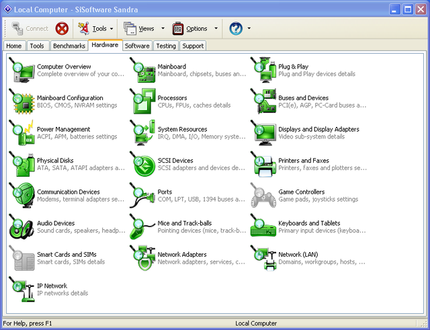This screenshot has height=330, width=430.
Task: Open the Plug & Play module icon
Action: [x=263, y=70]
